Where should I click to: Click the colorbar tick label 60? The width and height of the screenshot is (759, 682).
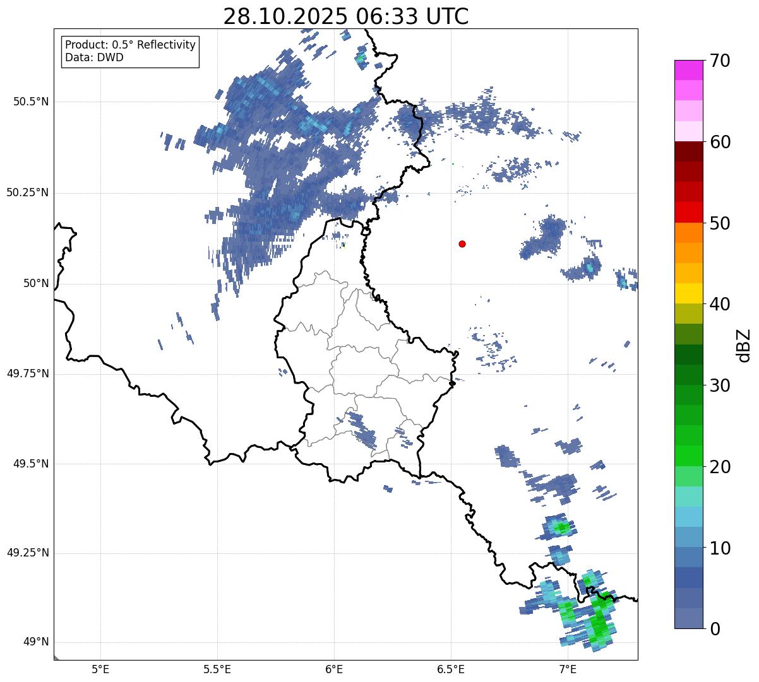[x=720, y=142]
